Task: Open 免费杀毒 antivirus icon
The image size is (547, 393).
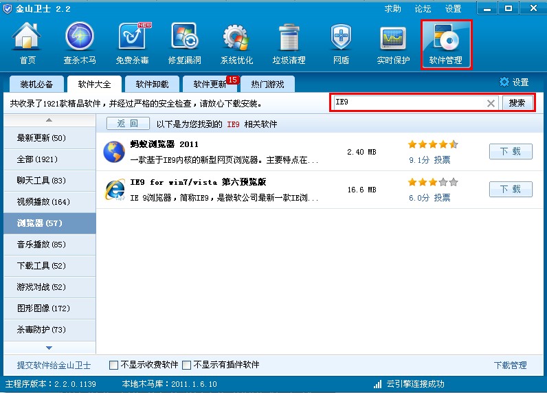Action: (x=132, y=43)
